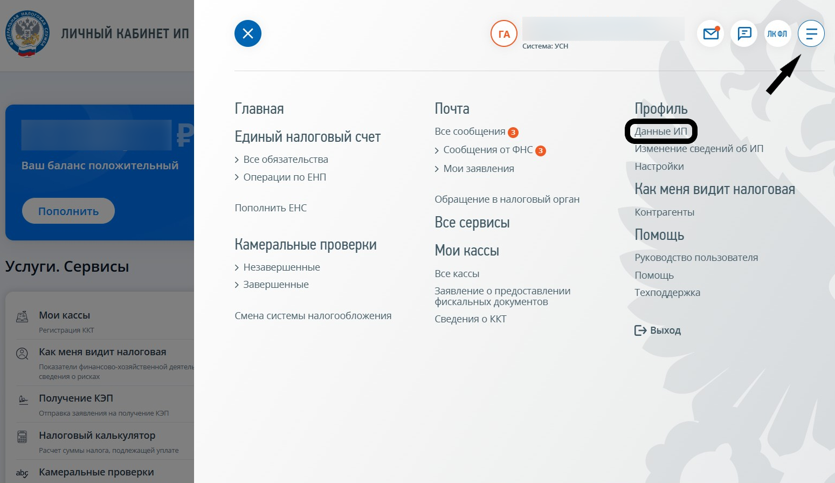Viewport: 835px width, 483px height.
Task: Click the Выход exit-door icon
Action: [x=640, y=330]
